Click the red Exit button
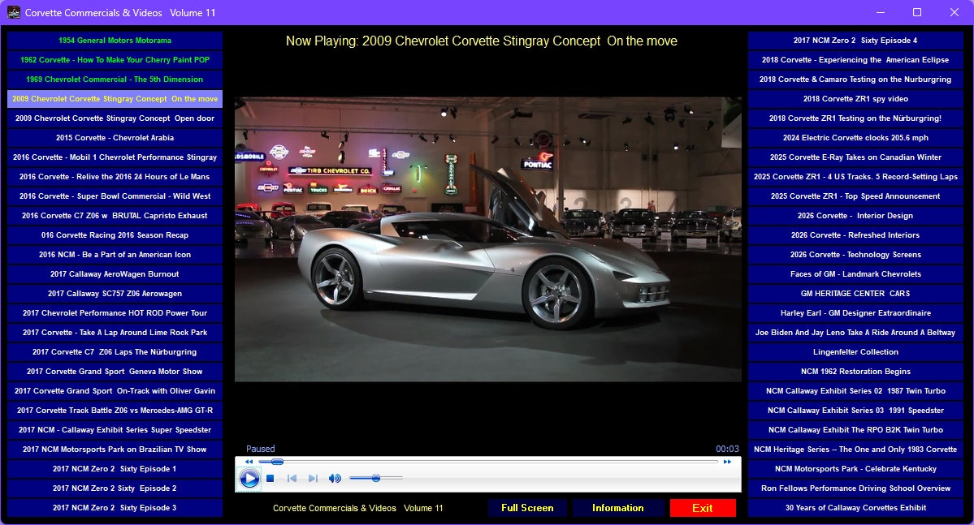Screen dimensions: 974x525 [703, 508]
